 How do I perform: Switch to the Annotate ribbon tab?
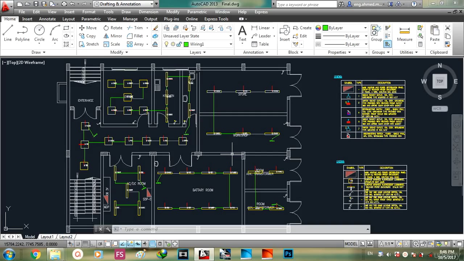tap(47, 19)
